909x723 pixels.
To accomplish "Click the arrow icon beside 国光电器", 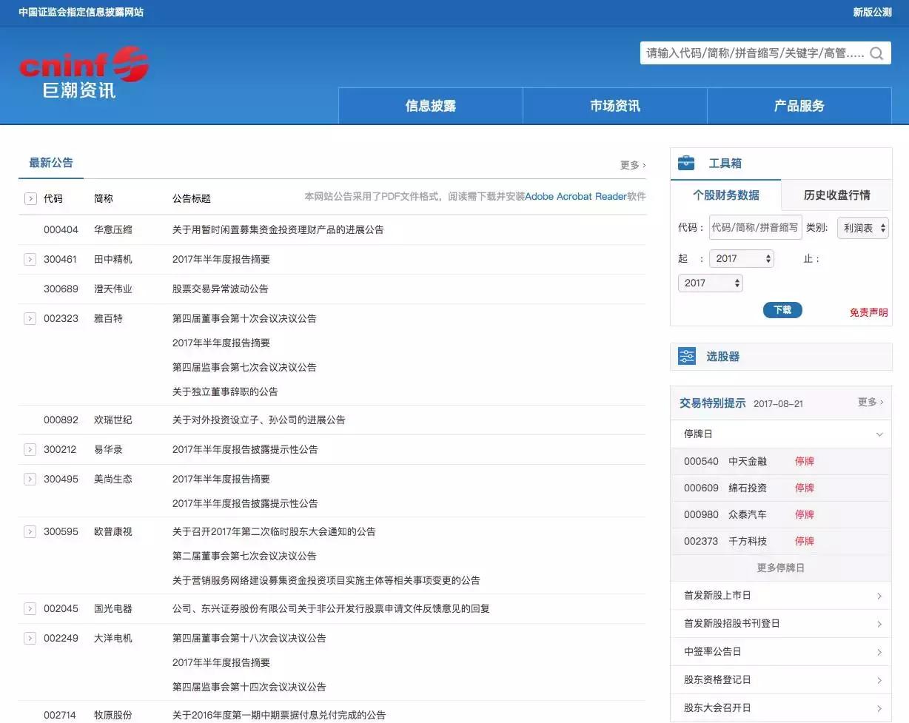I will click(30, 608).
